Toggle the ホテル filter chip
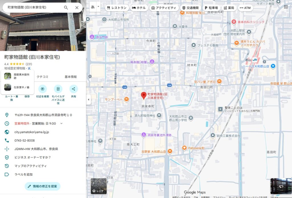Viewport: 292px width, 198px height. [x=139, y=8]
